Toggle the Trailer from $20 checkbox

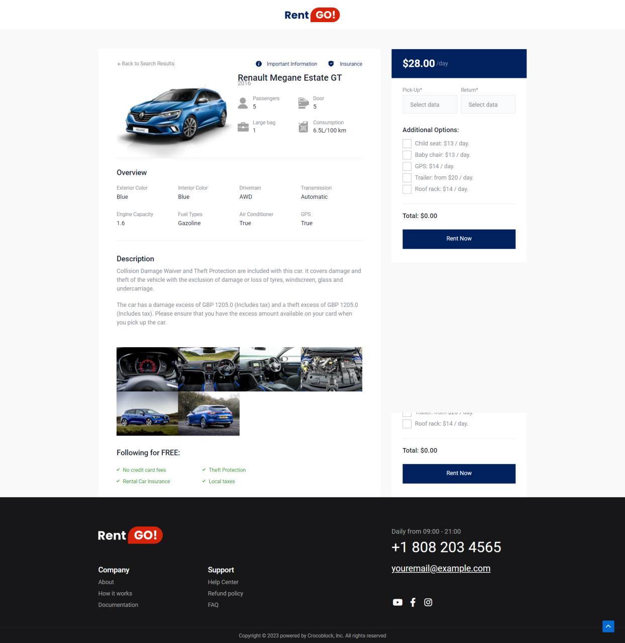coord(407,178)
